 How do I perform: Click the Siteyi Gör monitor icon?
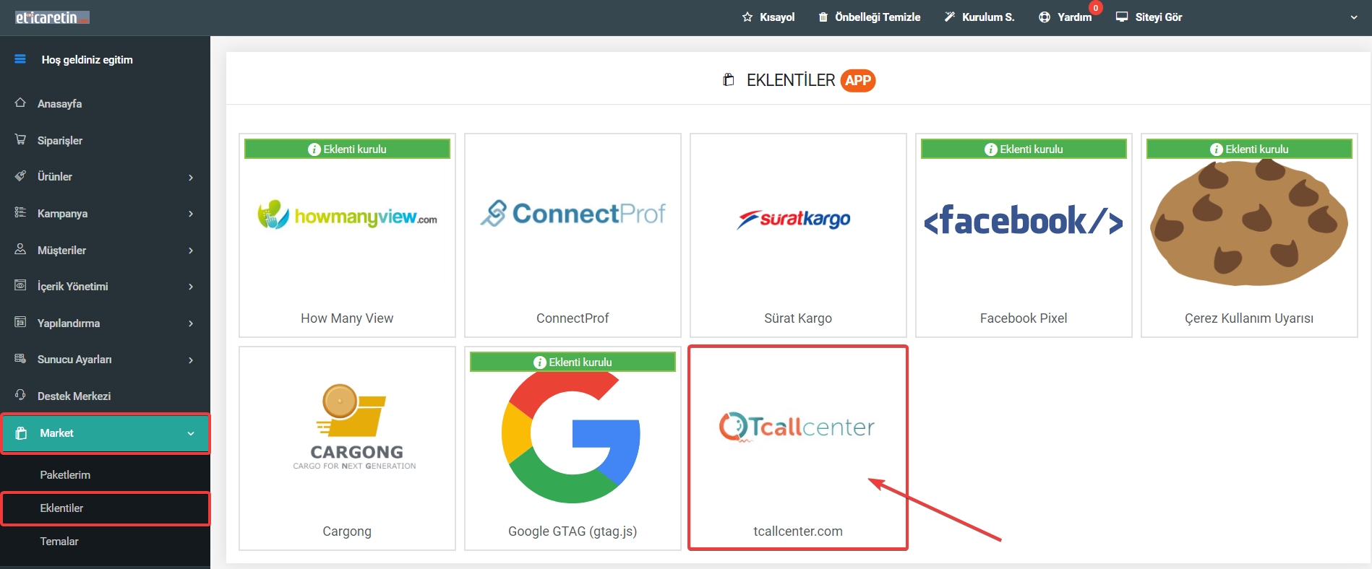tap(1122, 17)
